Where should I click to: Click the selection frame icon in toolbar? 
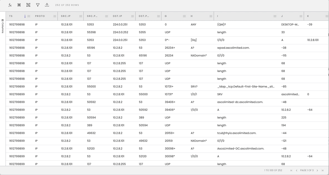point(28,5)
